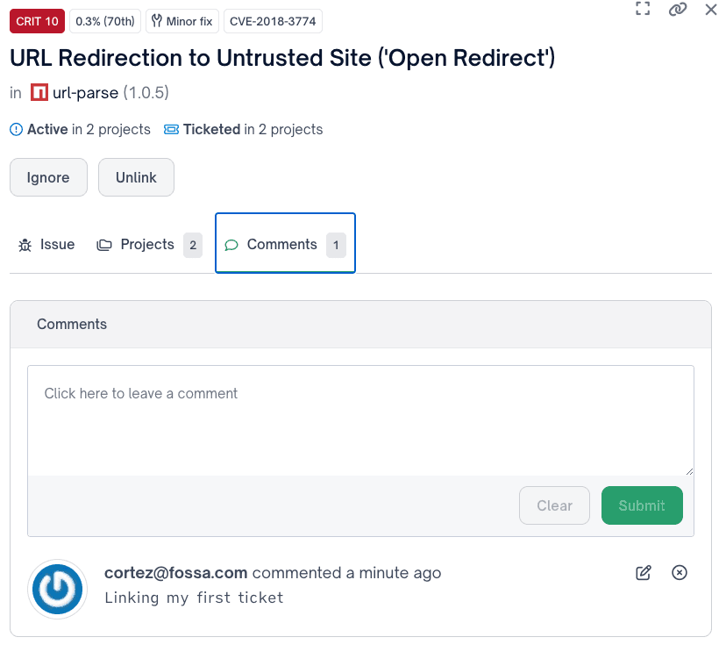Viewport: 726px width, 666px height.
Task: Click the folder icon on Projects tab
Action: tap(104, 245)
